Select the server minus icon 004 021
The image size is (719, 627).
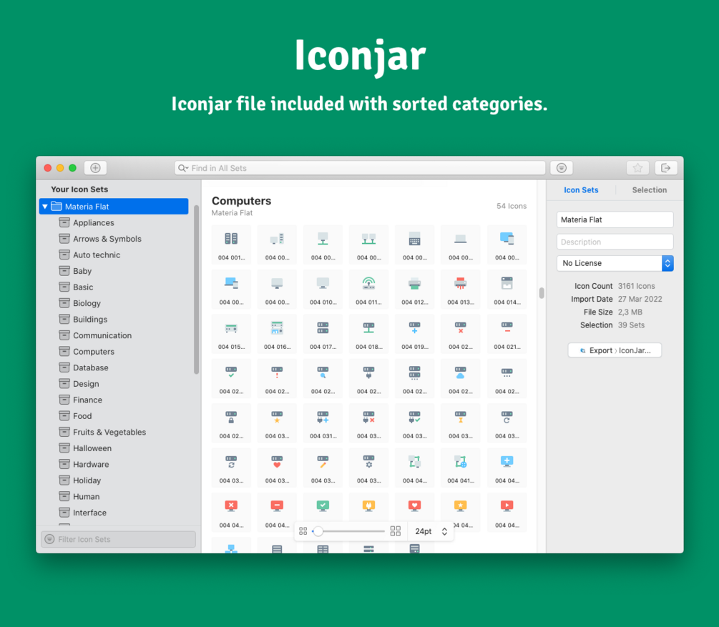pos(507,334)
